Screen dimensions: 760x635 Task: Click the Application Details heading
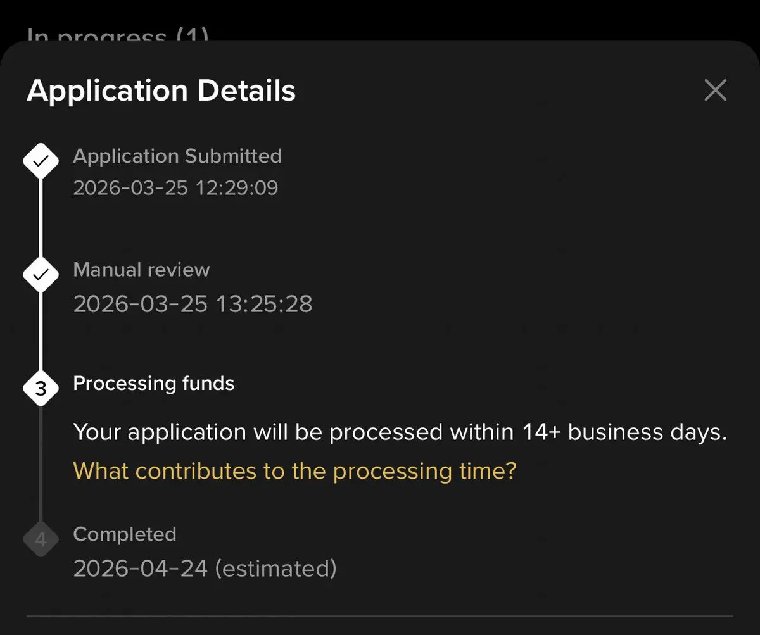click(x=161, y=91)
